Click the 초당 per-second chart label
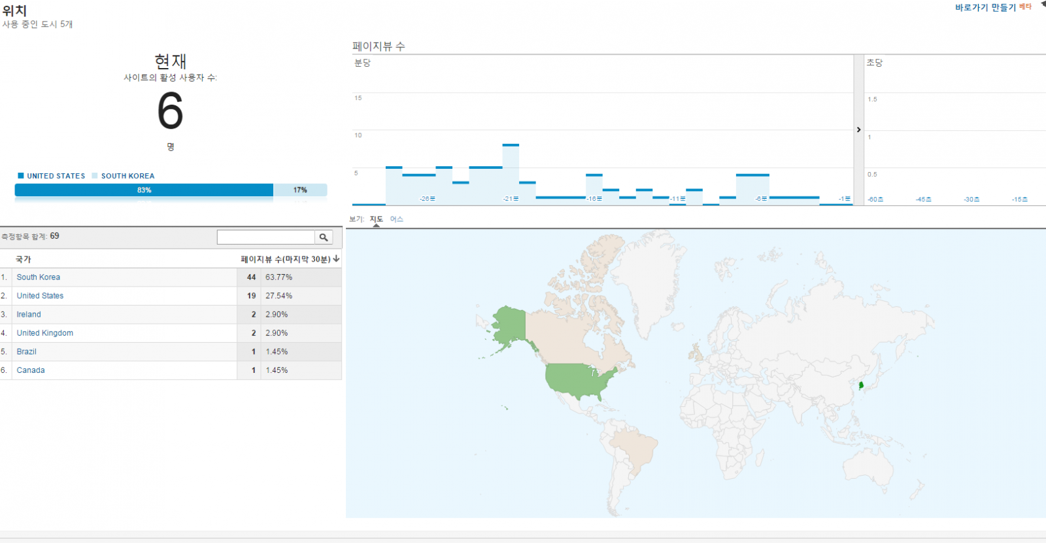 point(875,63)
